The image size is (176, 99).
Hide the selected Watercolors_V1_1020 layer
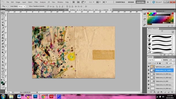(x=148, y=70)
